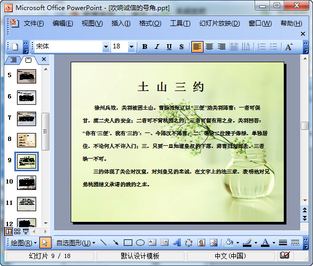Switch to the Slides thumbnail tab

click(29, 60)
